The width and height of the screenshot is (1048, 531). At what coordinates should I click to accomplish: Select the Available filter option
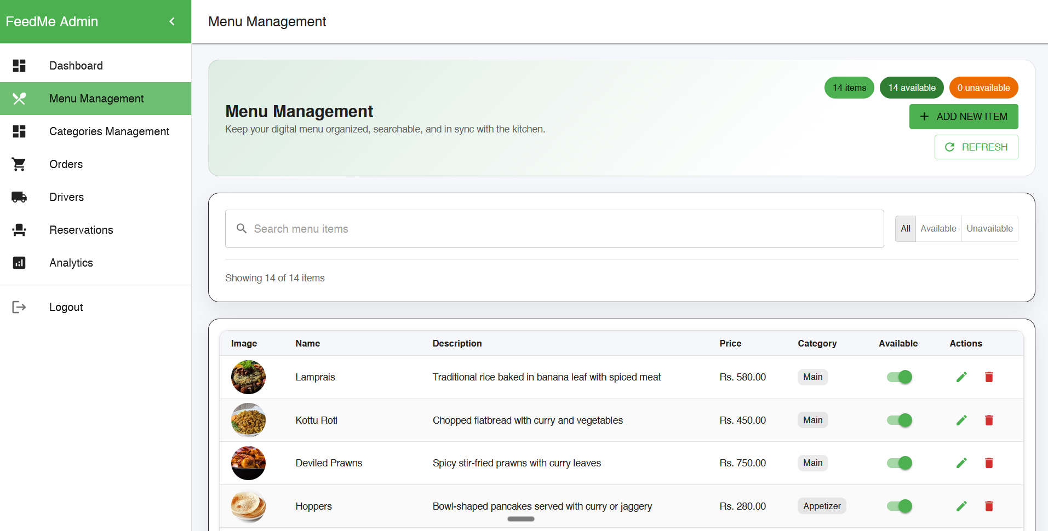(x=938, y=229)
